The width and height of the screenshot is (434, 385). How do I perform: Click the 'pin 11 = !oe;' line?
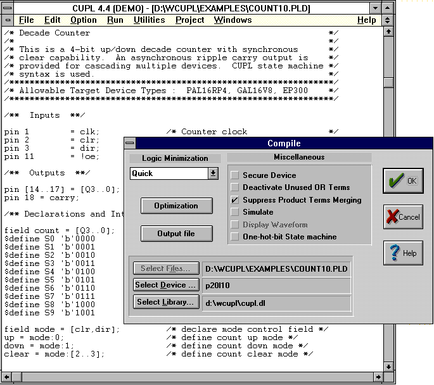click(x=51, y=156)
